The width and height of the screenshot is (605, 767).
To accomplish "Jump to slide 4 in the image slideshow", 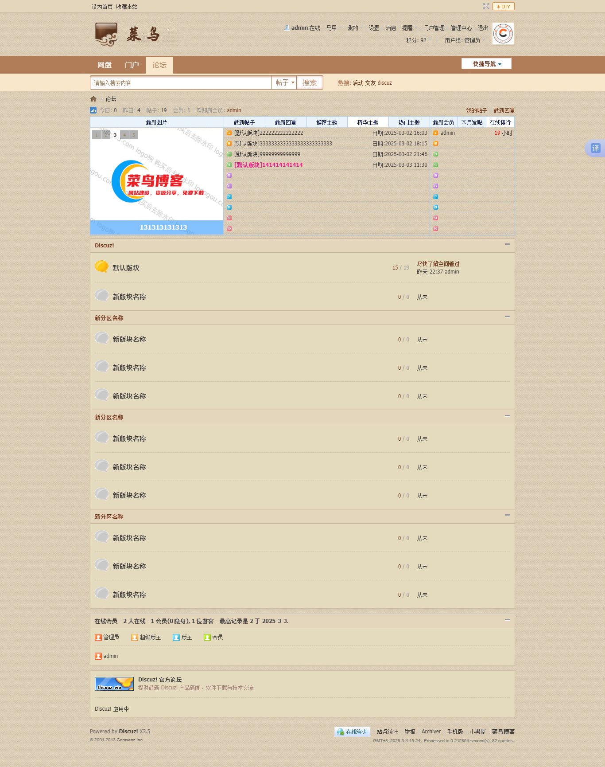I will 124,135.
